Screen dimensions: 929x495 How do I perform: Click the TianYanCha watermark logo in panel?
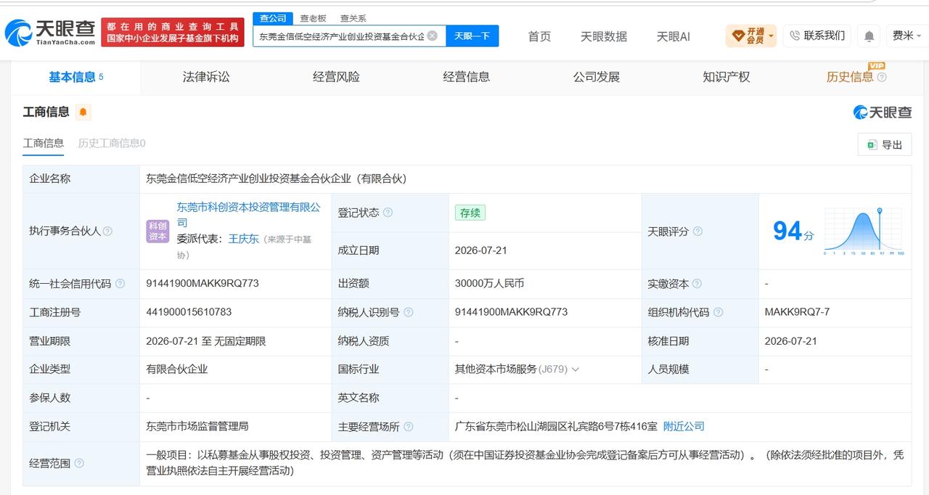click(882, 112)
